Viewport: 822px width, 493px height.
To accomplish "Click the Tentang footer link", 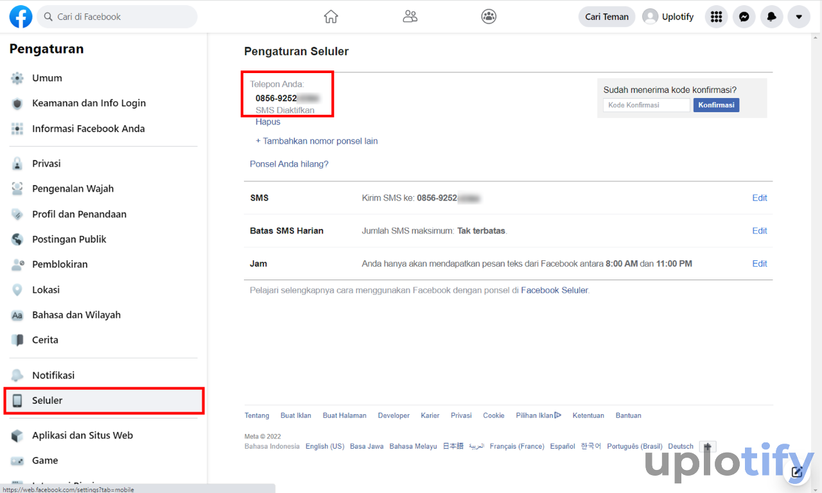I will click(x=257, y=415).
